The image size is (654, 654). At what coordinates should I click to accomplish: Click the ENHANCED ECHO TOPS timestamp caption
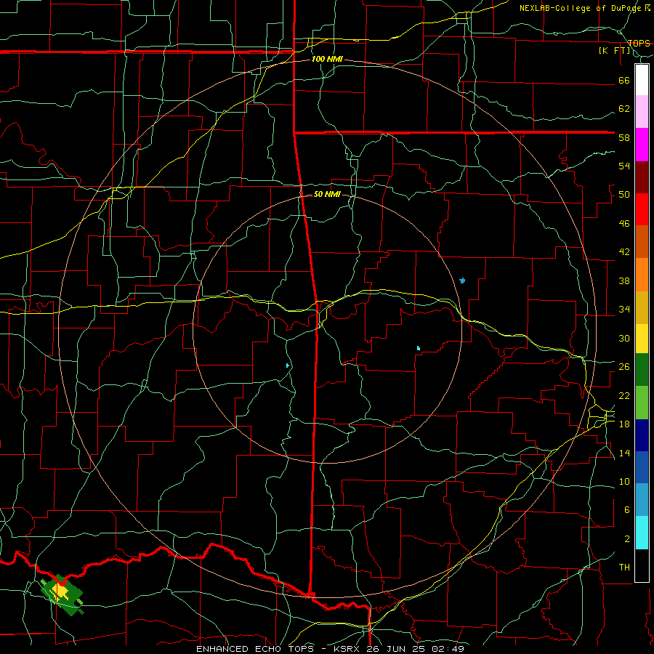pyautogui.click(x=330, y=649)
